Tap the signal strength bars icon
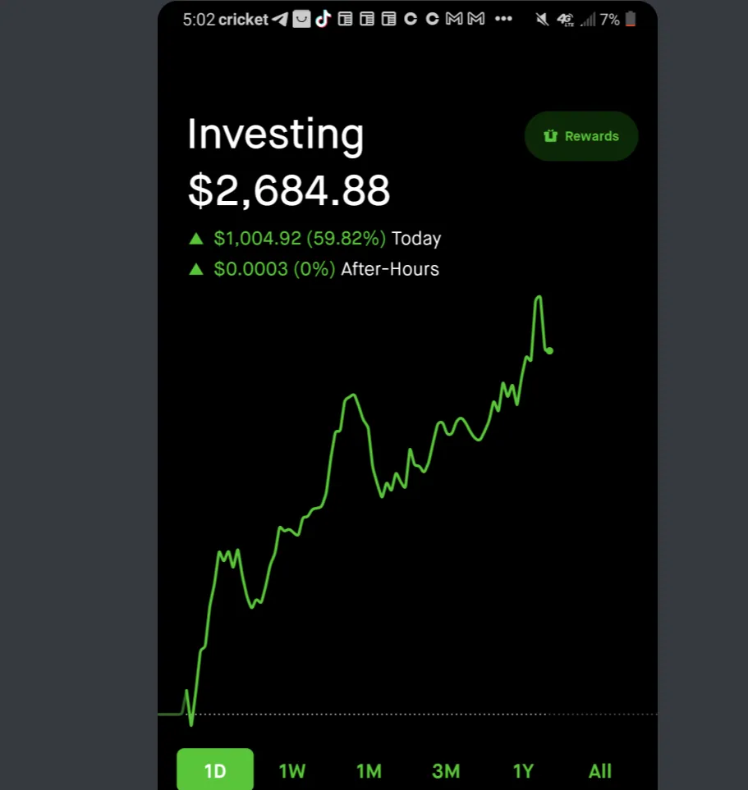 [587, 20]
